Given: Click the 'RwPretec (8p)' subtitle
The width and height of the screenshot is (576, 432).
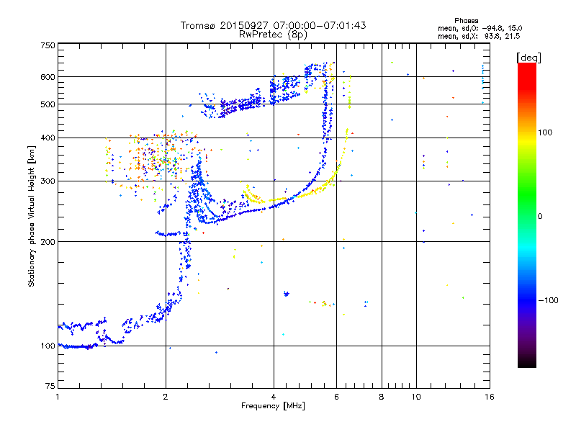Looking at the screenshot, I should (273, 35).
